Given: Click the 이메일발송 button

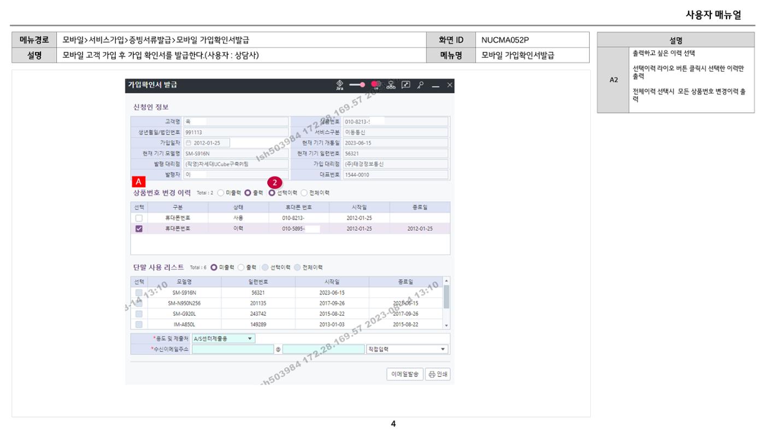Looking at the screenshot, I should (x=404, y=375).
